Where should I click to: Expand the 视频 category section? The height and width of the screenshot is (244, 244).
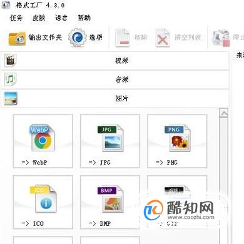click(115, 61)
